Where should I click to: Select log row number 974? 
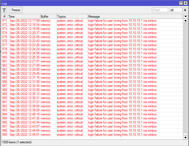[4, 33]
